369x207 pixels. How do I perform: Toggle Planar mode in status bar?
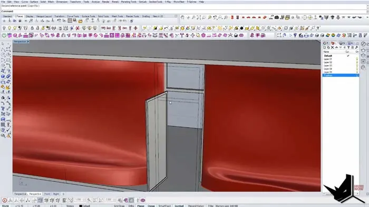pyautogui.click(x=141, y=206)
